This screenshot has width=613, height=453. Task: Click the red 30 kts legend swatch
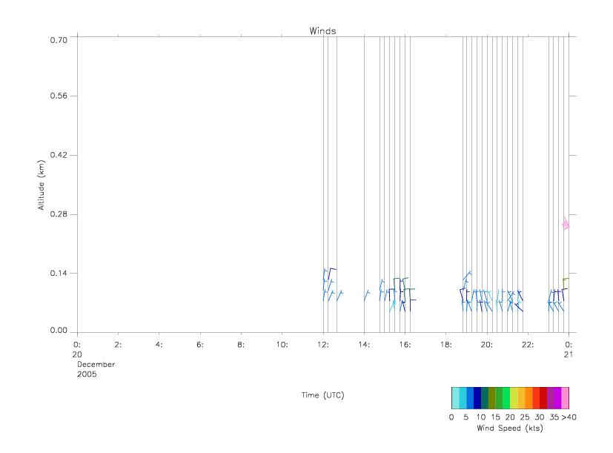(543, 398)
